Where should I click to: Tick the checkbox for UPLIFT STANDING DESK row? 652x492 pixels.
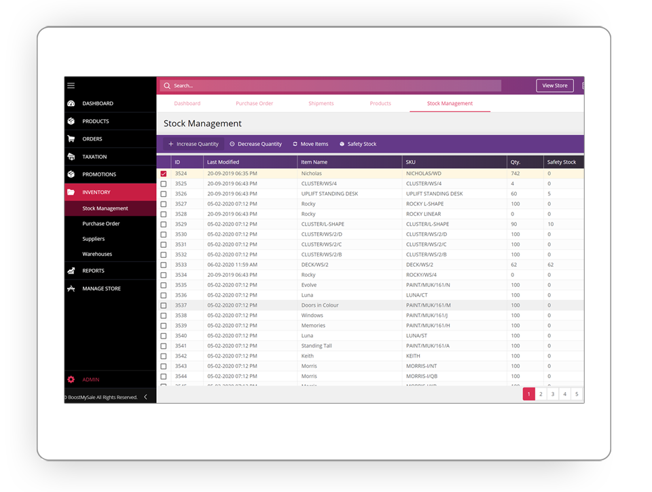click(164, 194)
